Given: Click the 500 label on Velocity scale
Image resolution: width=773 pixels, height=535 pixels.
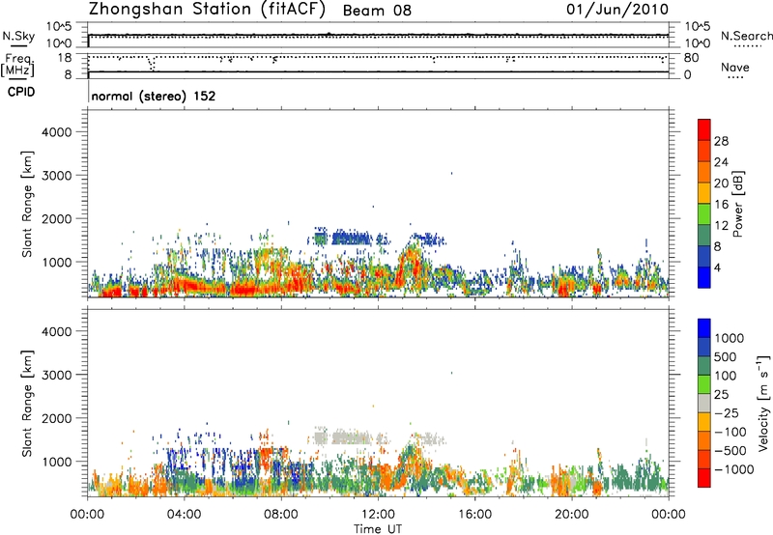Looking at the screenshot, I should point(726,357).
